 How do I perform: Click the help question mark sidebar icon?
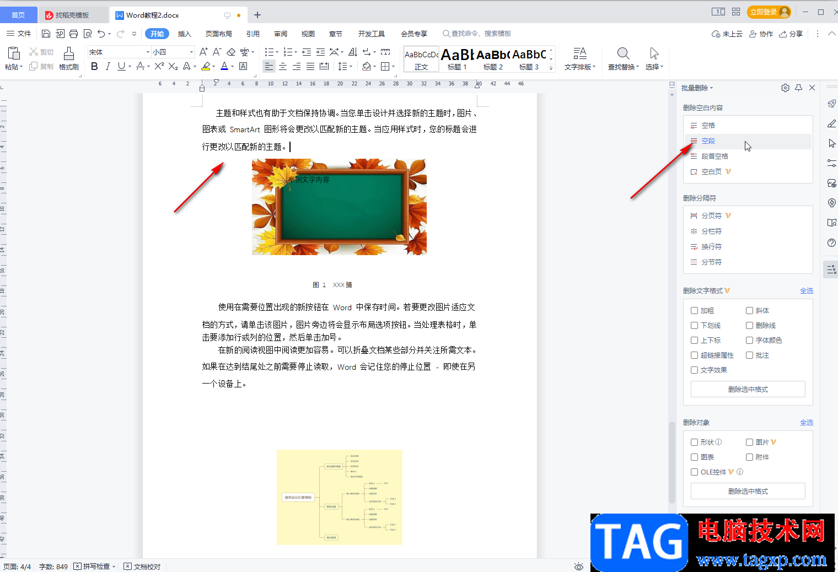tap(832, 243)
